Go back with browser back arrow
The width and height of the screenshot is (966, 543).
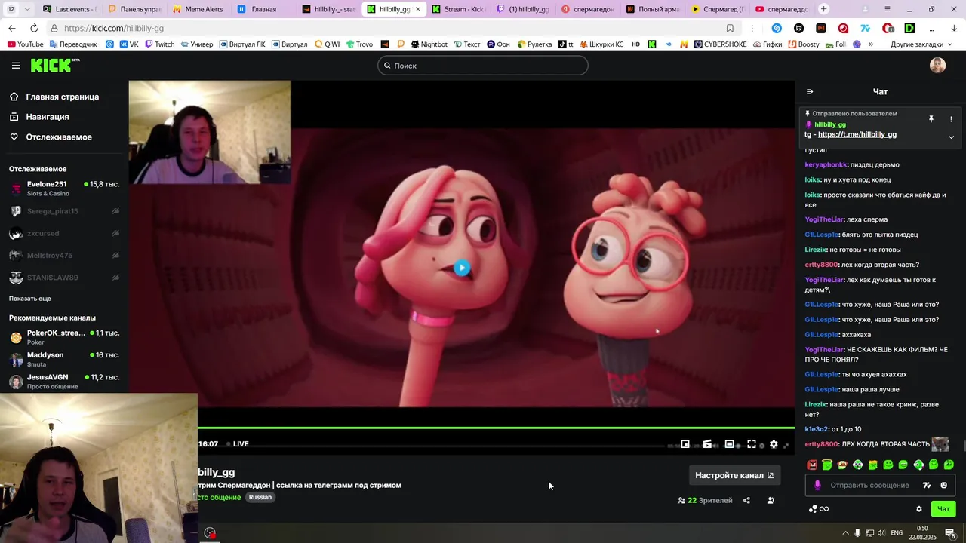click(11, 28)
